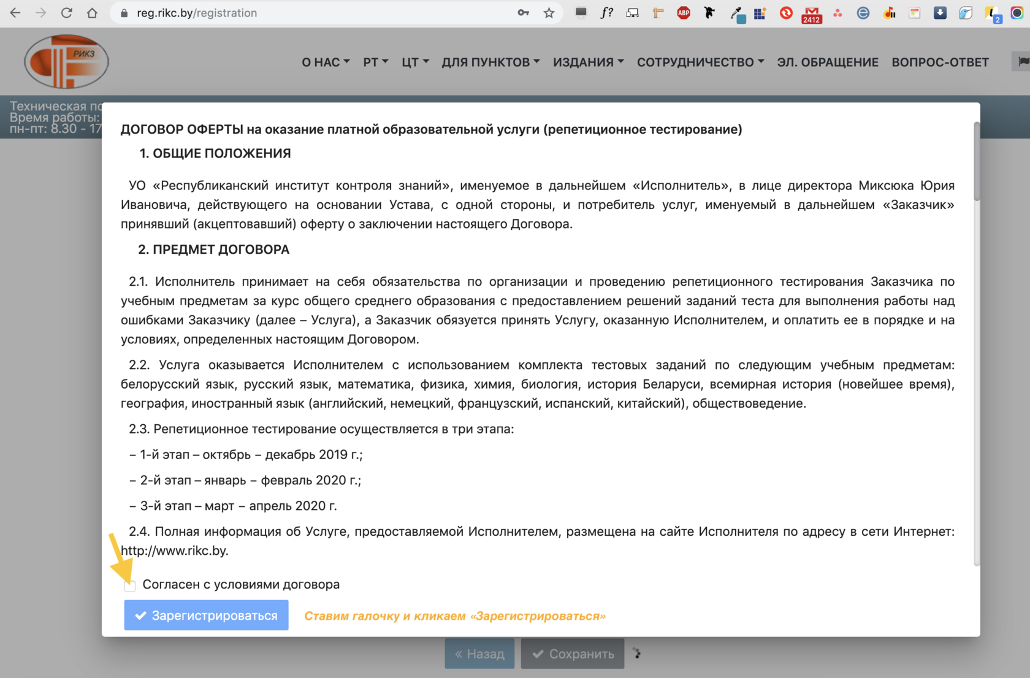Open the Asana three-dots extension
1030x678 pixels.
coord(837,13)
